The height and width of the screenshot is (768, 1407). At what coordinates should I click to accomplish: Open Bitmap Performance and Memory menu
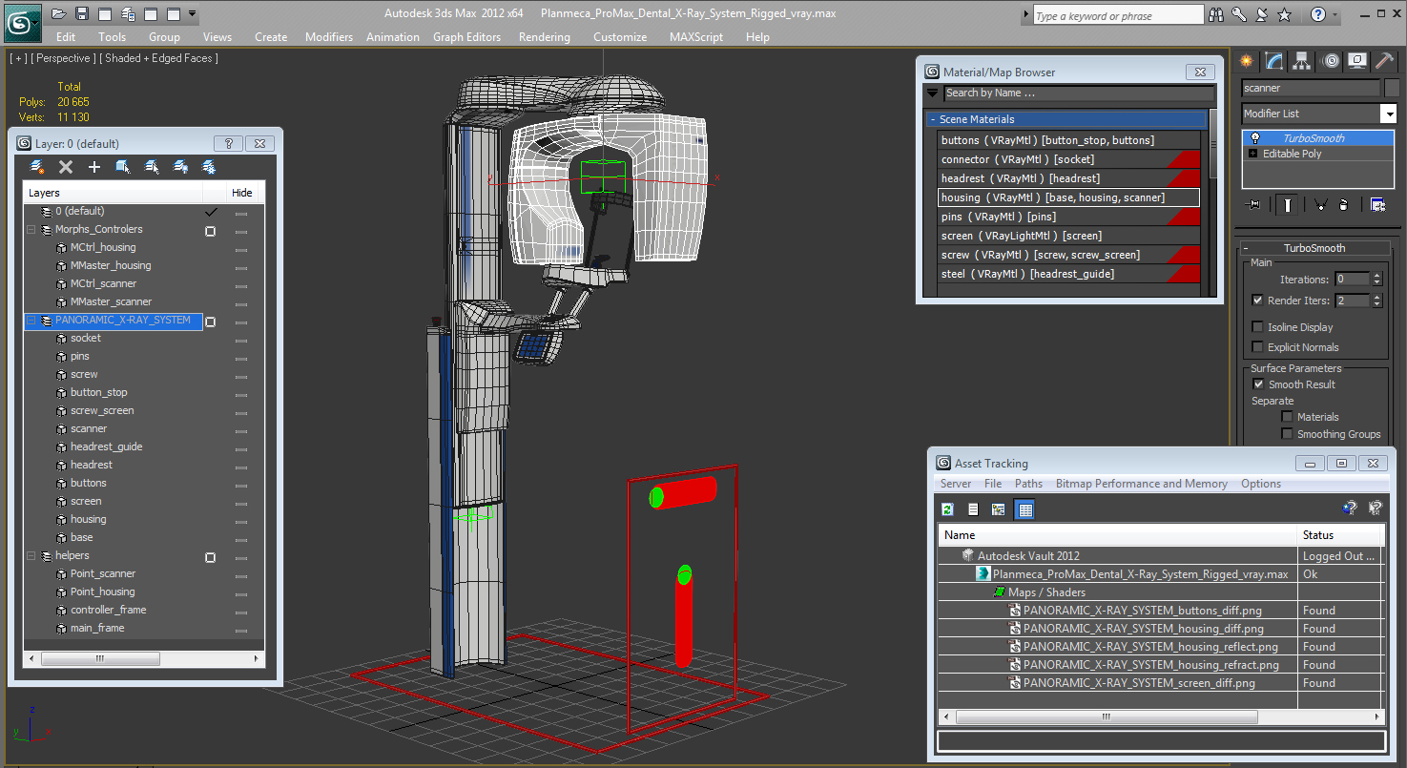point(1142,484)
